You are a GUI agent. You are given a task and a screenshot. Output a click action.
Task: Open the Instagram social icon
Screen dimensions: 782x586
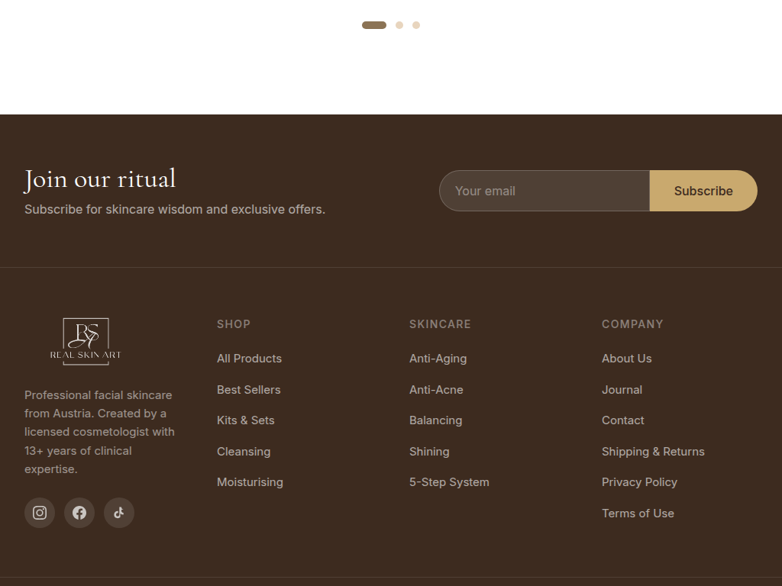40,513
